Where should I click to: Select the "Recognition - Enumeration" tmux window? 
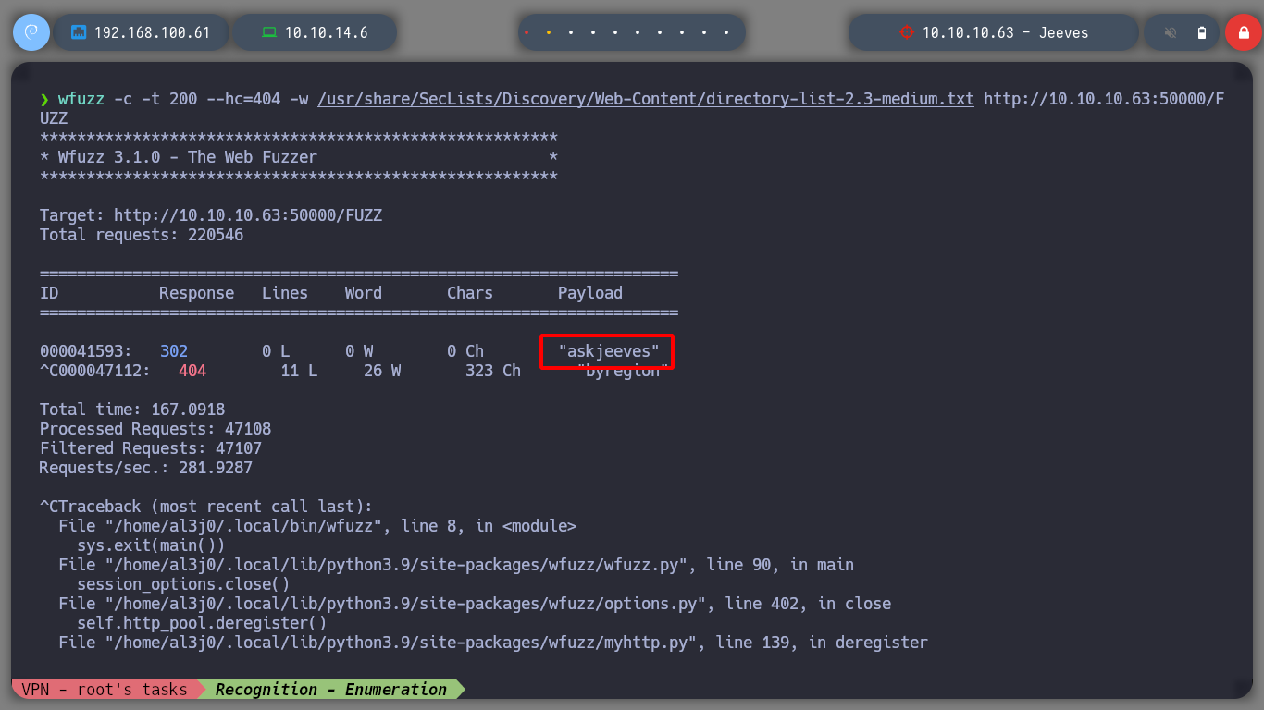331,690
